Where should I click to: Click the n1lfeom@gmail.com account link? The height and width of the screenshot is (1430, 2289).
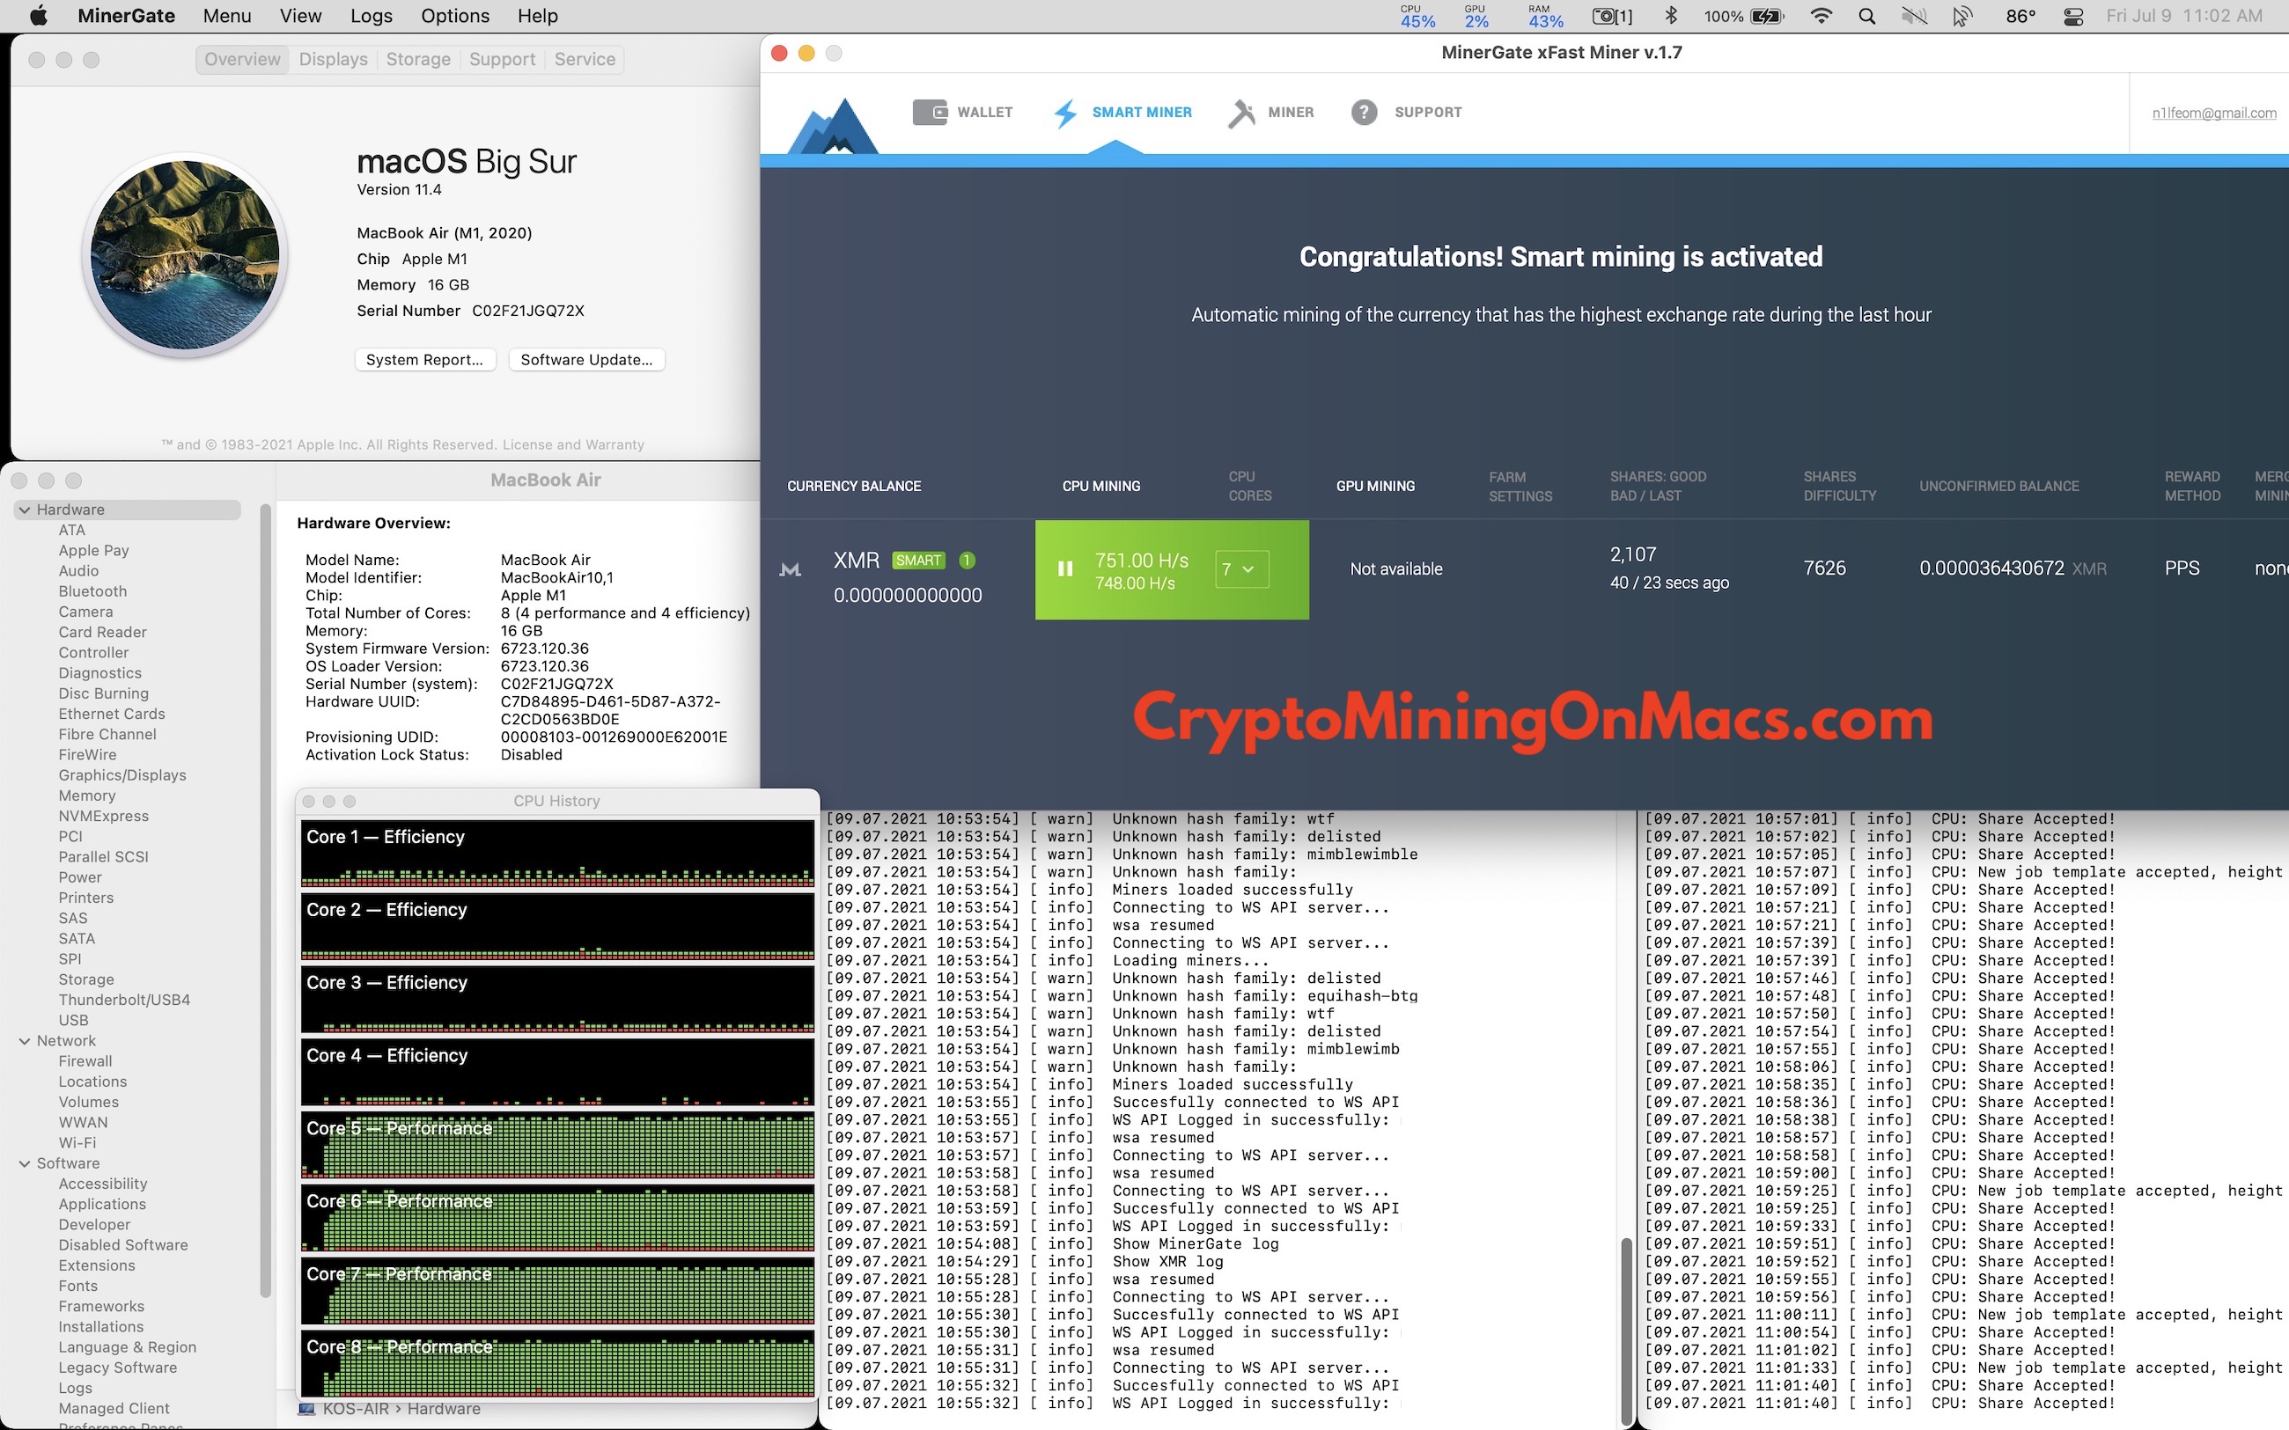pyautogui.click(x=2213, y=114)
